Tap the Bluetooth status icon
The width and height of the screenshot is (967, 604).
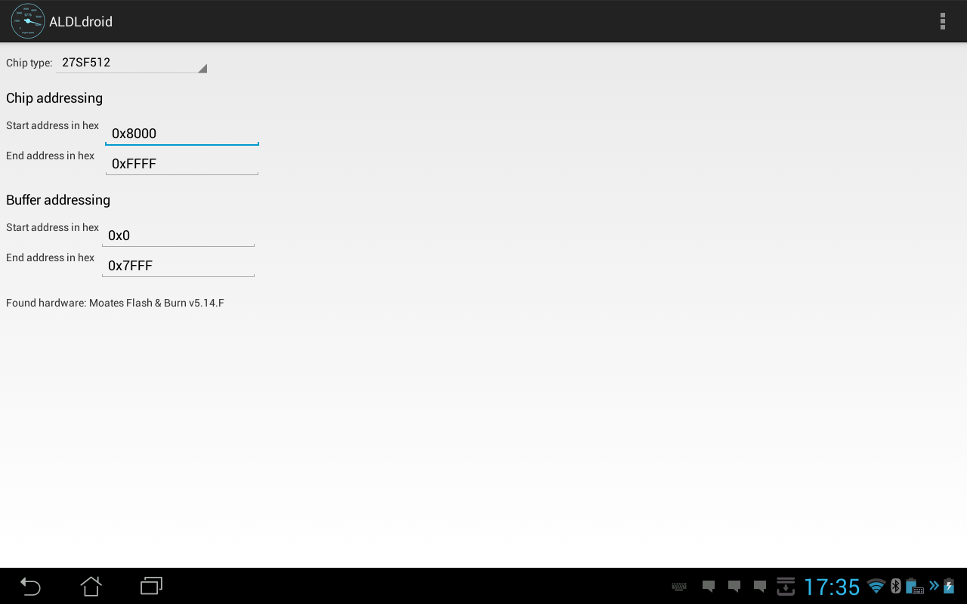click(896, 586)
